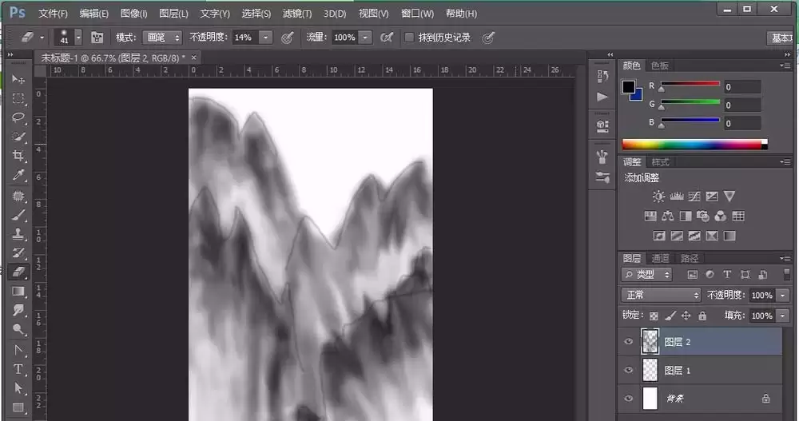Switch to the 路径 tab

pos(690,258)
